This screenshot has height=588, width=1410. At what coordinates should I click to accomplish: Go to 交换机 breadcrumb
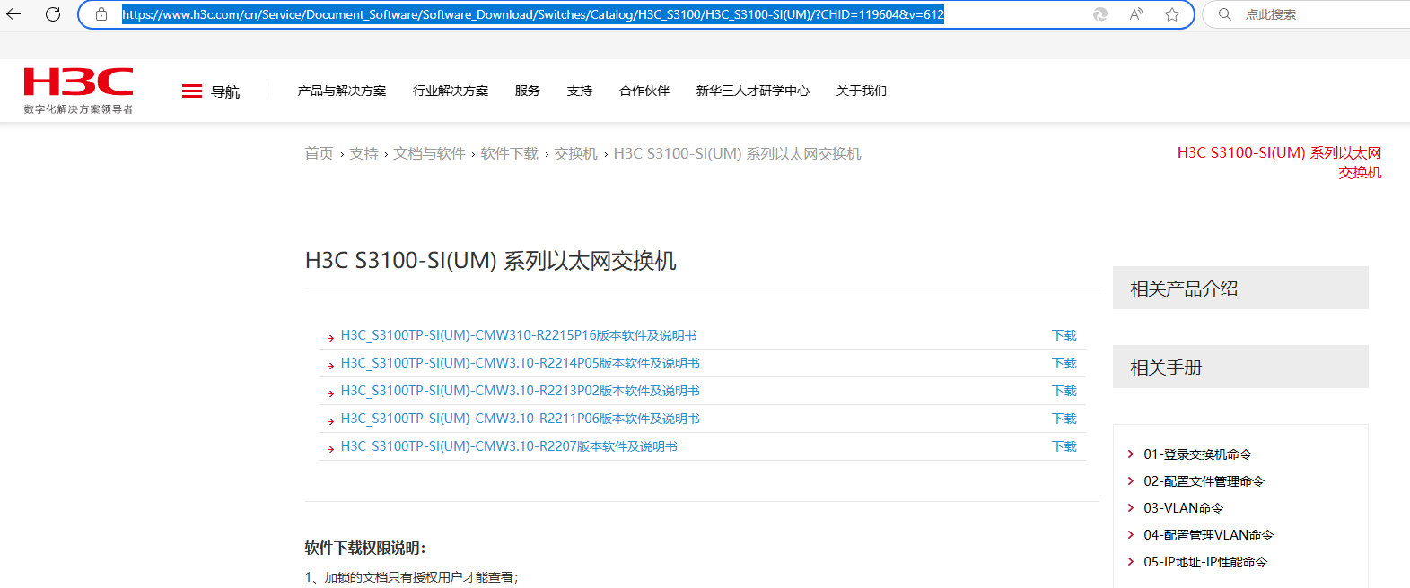pos(575,153)
